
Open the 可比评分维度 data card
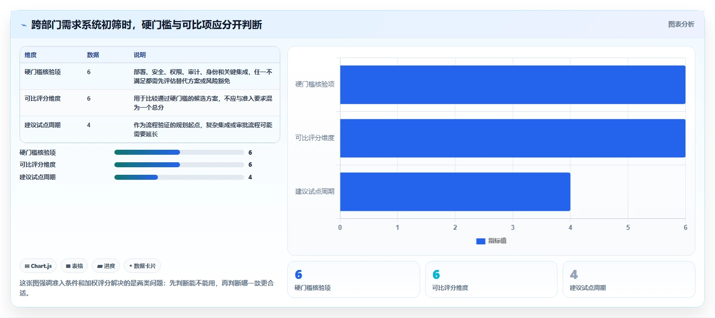click(x=491, y=279)
